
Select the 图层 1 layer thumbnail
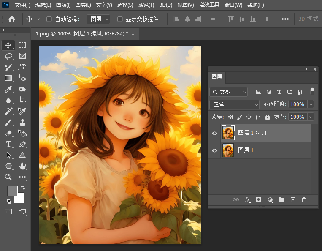tap(228, 150)
